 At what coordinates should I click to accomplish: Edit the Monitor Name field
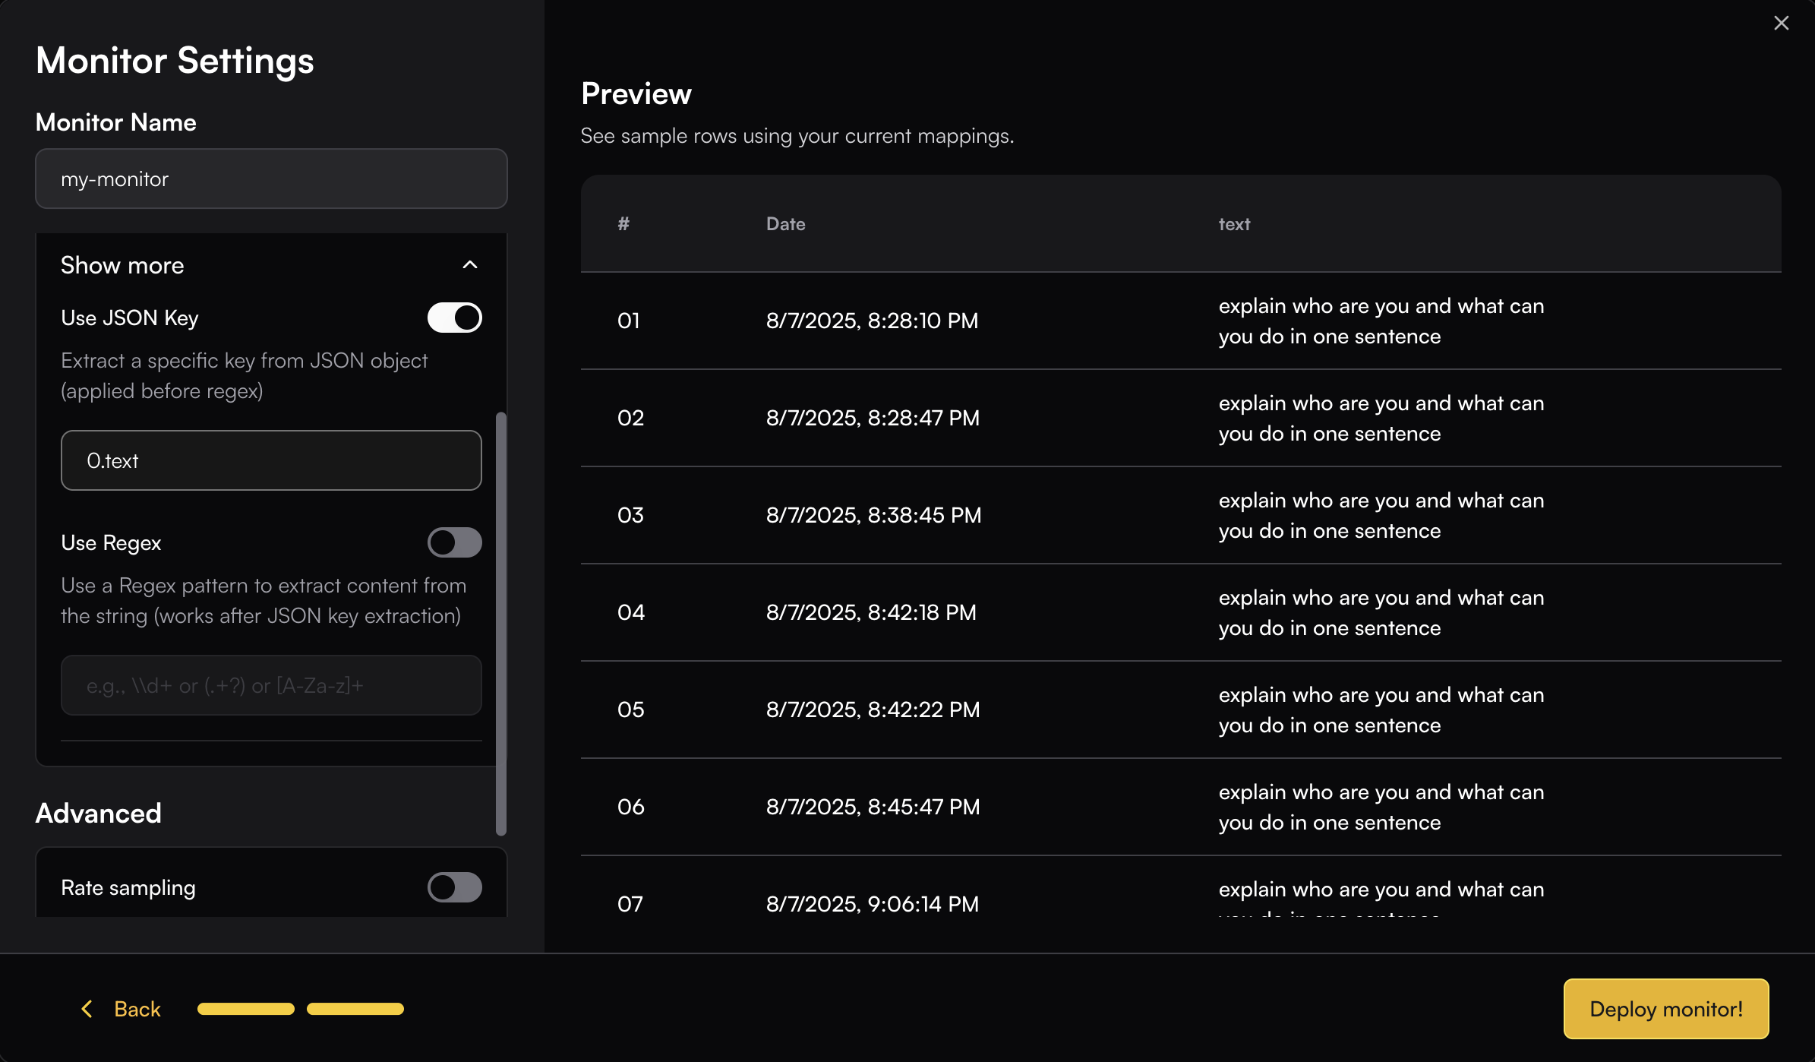(271, 179)
